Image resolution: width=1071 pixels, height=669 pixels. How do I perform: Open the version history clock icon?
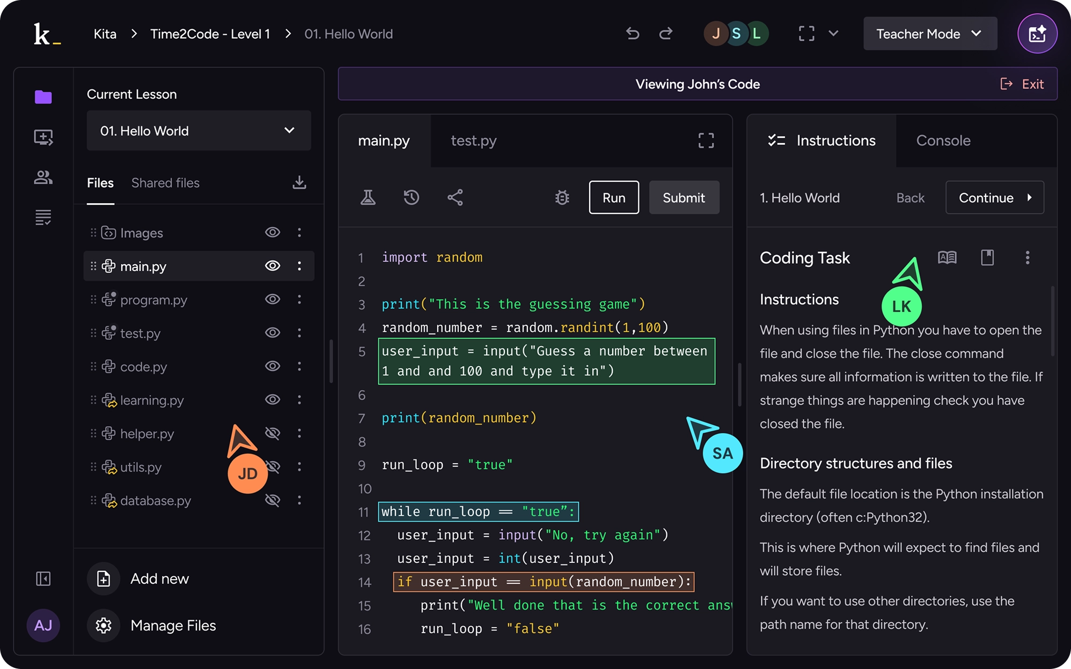412,198
